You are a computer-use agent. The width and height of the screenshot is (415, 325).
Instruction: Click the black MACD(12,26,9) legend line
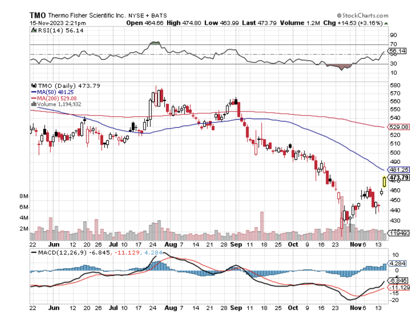point(34,253)
